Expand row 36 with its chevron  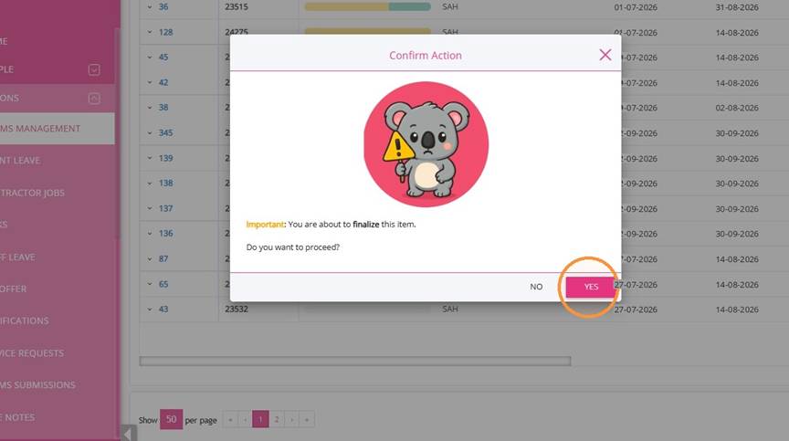click(x=150, y=7)
